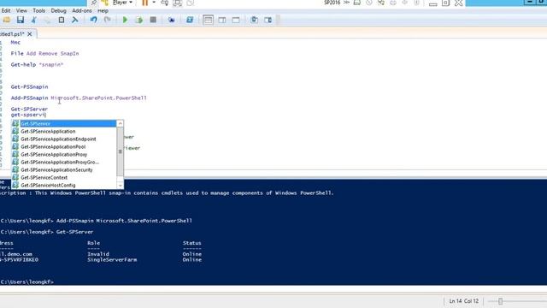Expand the pause power options arrow
Viewport: 547px width, 308px height.
point(154,3)
